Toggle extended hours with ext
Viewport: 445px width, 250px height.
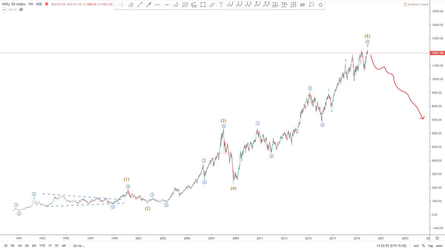[x=416, y=246]
